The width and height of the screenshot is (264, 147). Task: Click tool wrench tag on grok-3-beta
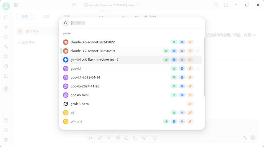point(190,104)
